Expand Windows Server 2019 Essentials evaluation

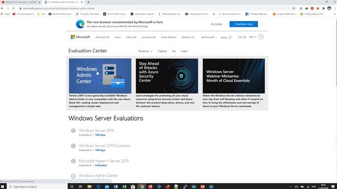[73, 146]
